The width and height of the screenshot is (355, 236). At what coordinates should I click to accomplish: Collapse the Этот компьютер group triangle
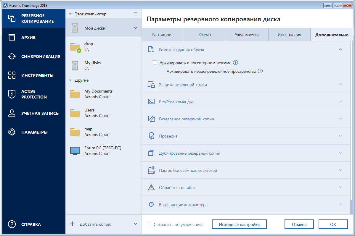point(70,14)
